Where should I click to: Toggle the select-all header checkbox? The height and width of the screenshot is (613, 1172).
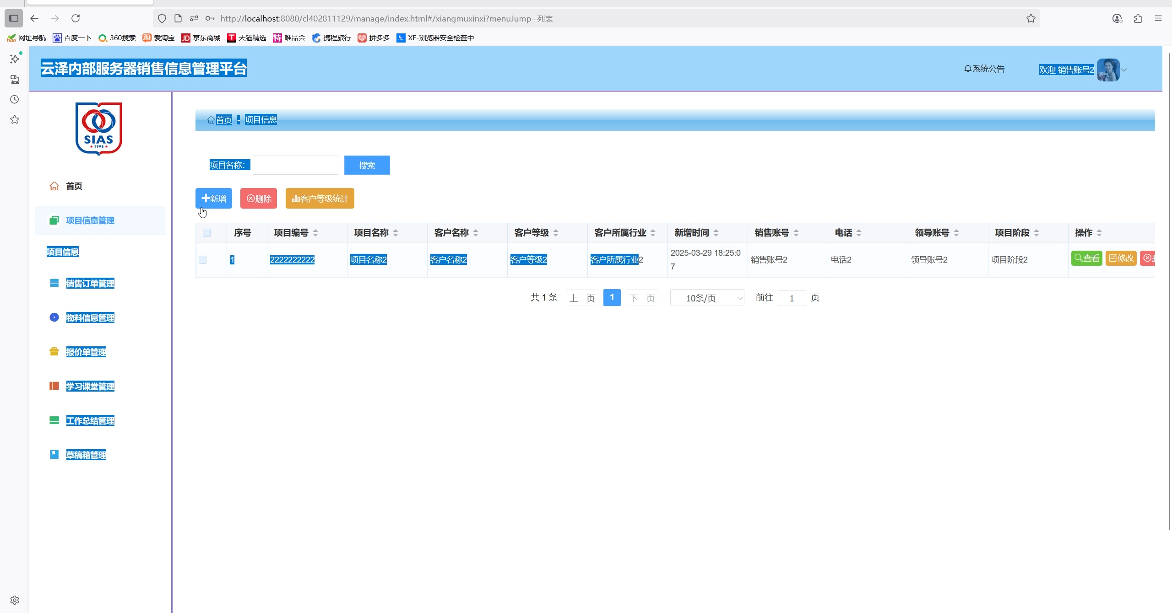coord(206,233)
